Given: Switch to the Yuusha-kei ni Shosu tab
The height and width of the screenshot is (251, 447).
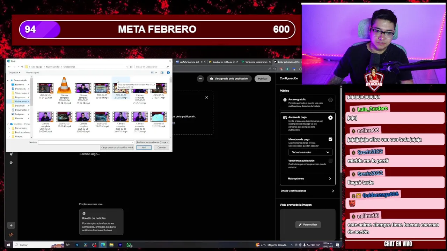Looking at the screenshot, I should 223,62.
